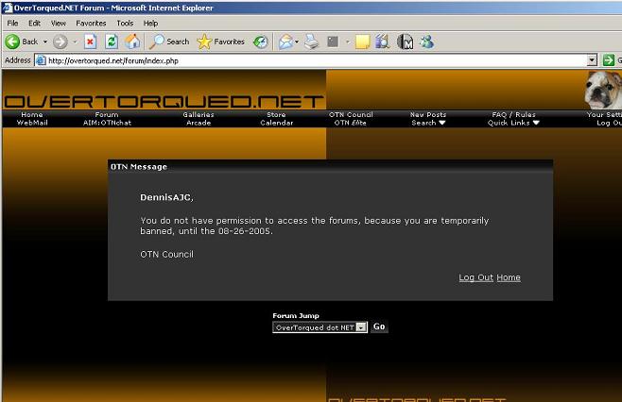The width and height of the screenshot is (622, 402).
Task: Expand the Forward history dropdown arrow
Action: [75, 42]
